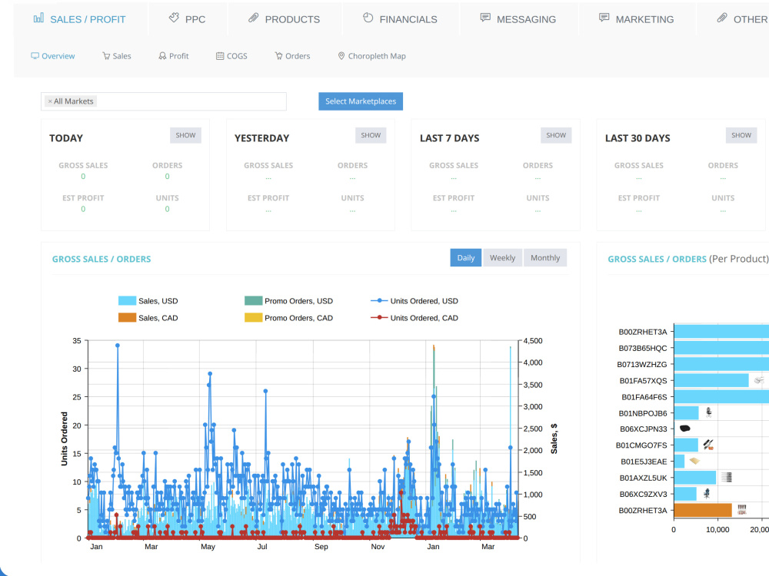
Task: Switch to the FINANCIALS tab
Action: click(400, 19)
